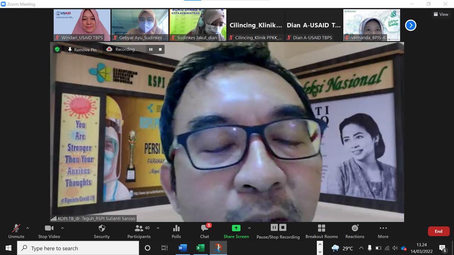Open the Chat panel with unread messages
Image resolution: width=454 pixels, height=255 pixels.
pos(205,231)
